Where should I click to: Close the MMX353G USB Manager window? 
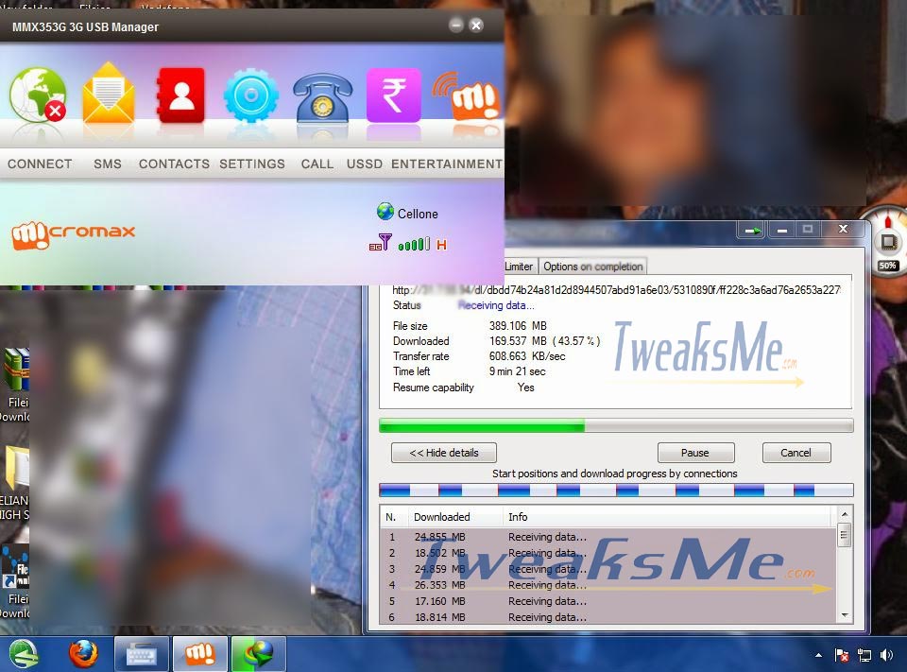click(476, 25)
